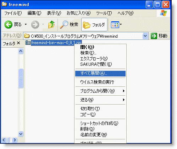Click the address bar path field
Screen dimensions: 177x149
86,36
